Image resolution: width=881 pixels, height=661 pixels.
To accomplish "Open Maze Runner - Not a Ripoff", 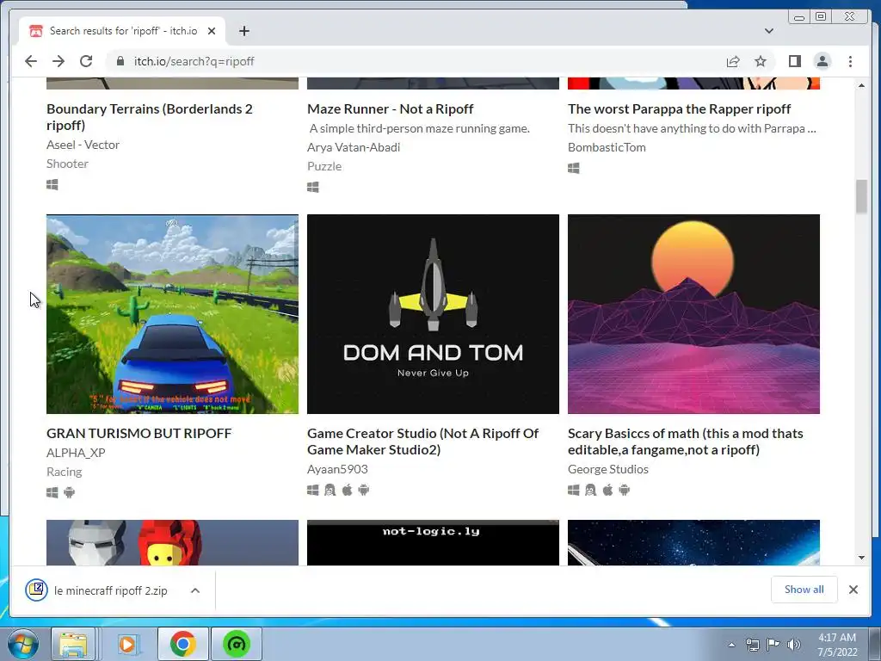I will pyautogui.click(x=390, y=109).
